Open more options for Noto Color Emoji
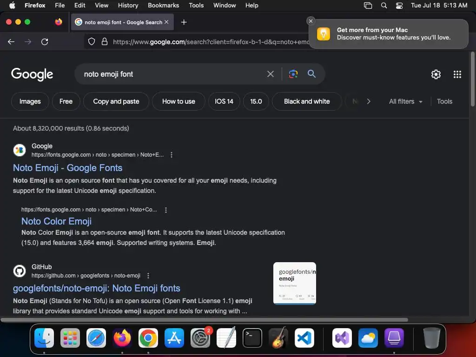476x357 pixels. coord(166,210)
